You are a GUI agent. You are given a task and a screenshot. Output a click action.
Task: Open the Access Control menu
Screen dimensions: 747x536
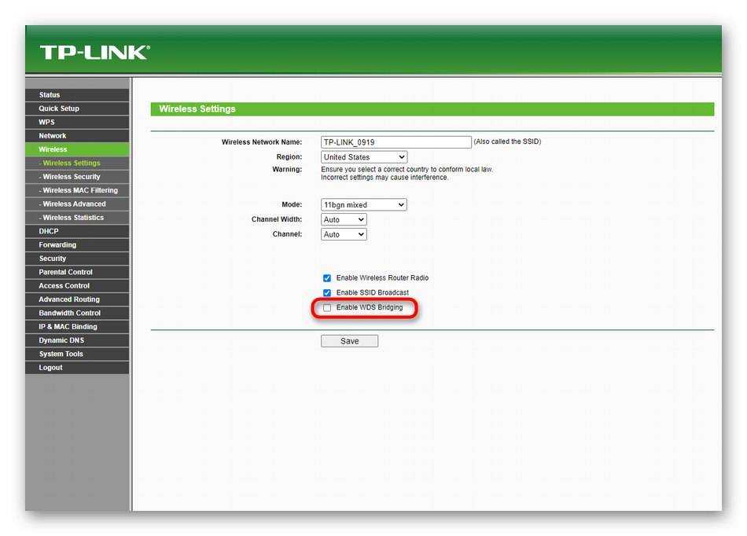coord(77,285)
